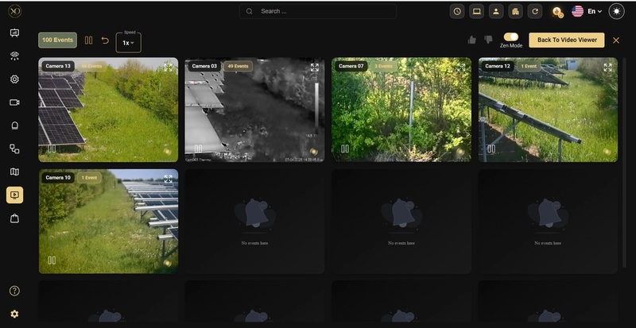Click the laptop device icon in top bar
This screenshot has height=328, width=636.
coord(476,11)
